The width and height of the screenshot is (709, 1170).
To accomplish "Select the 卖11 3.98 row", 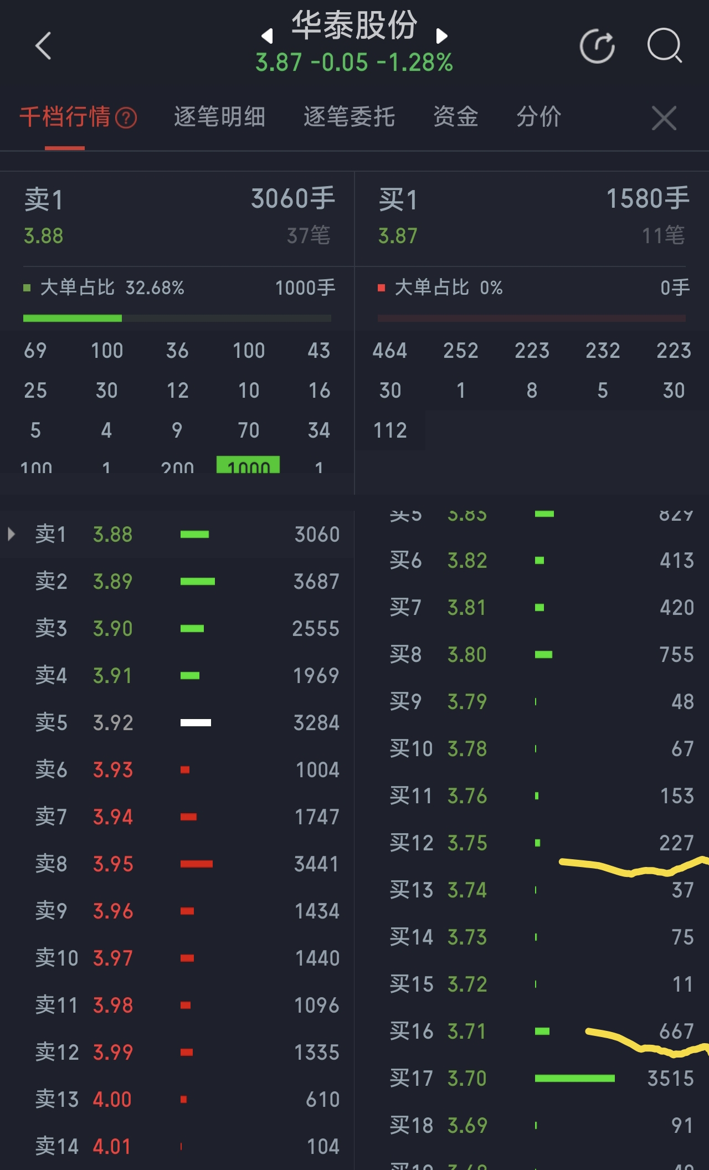I will (x=177, y=1005).
